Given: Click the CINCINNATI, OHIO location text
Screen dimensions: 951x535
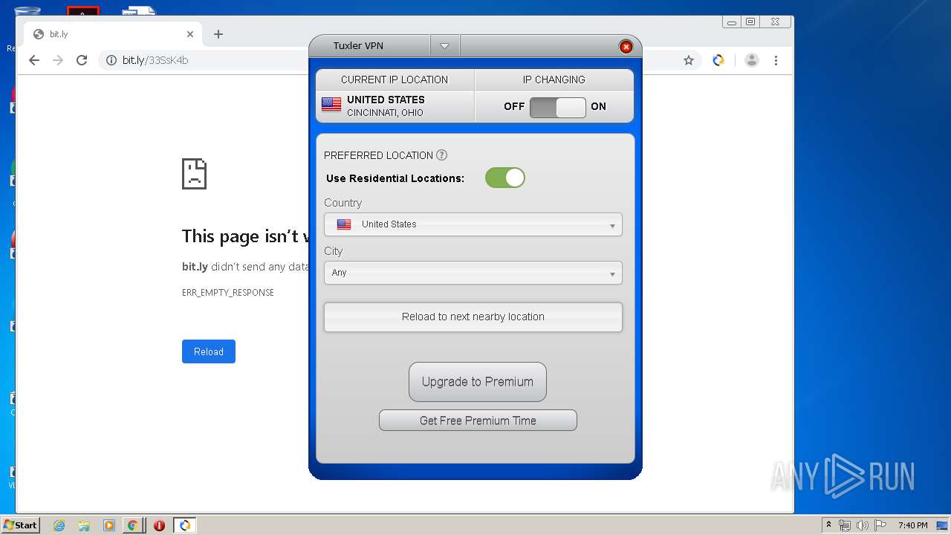Looking at the screenshot, I should pyautogui.click(x=385, y=113).
